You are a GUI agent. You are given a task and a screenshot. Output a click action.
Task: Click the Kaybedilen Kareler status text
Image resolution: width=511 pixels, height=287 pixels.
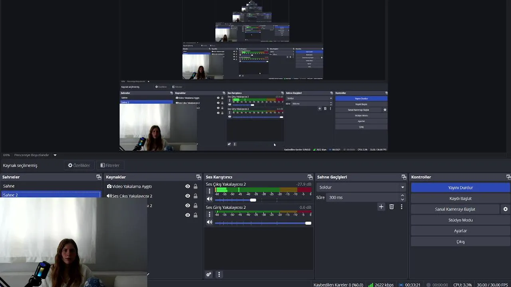pos(339,285)
